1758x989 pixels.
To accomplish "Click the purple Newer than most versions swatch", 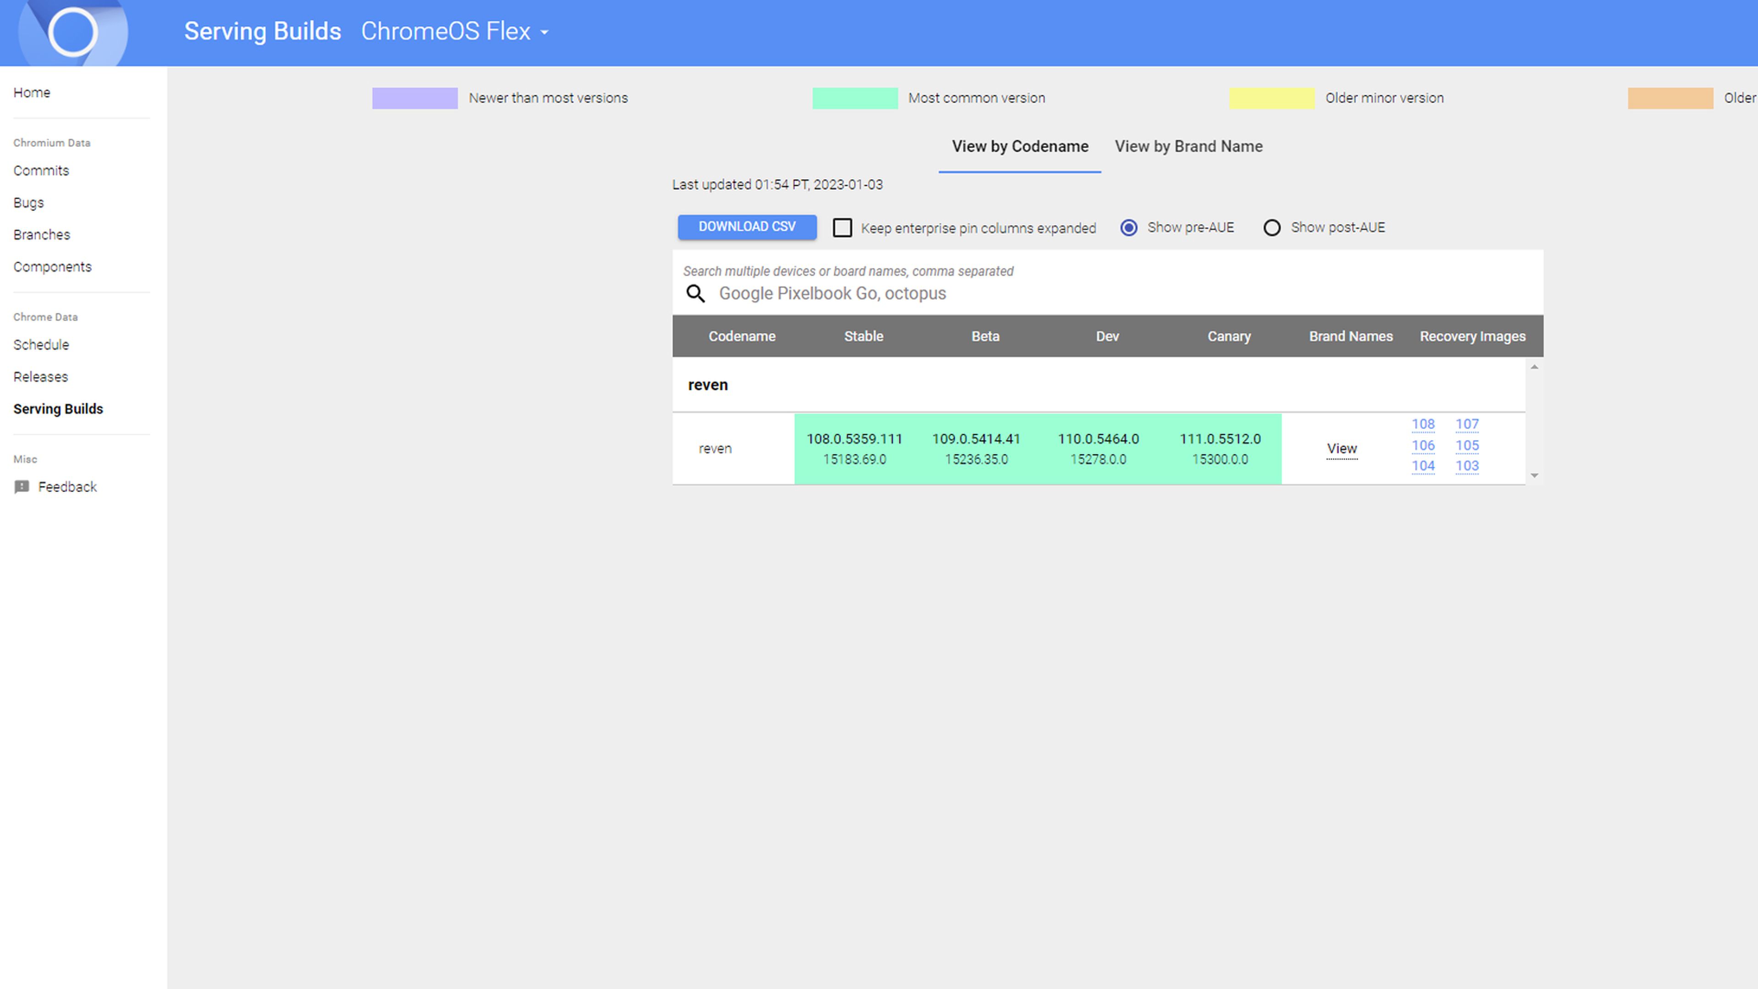I will (x=415, y=98).
